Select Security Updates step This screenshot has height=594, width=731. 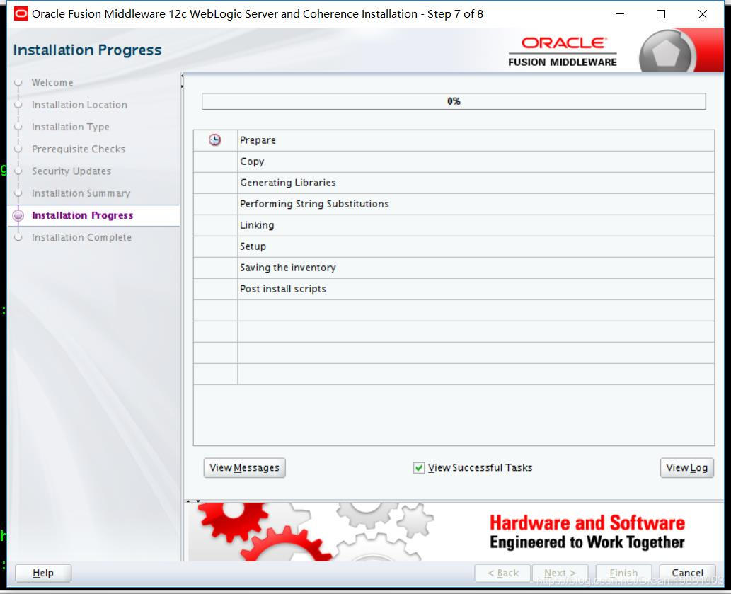(71, 171)
